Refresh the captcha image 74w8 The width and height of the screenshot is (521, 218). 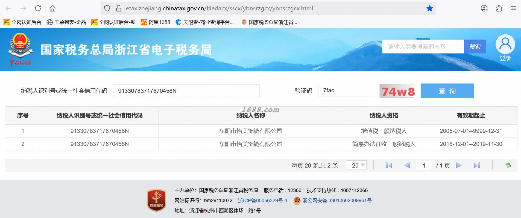[397, 91]
